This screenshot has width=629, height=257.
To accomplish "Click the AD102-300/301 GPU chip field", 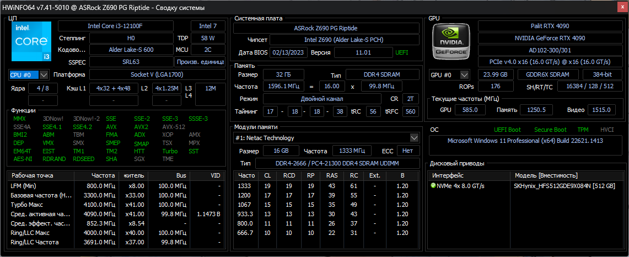I will pos(550,50).
